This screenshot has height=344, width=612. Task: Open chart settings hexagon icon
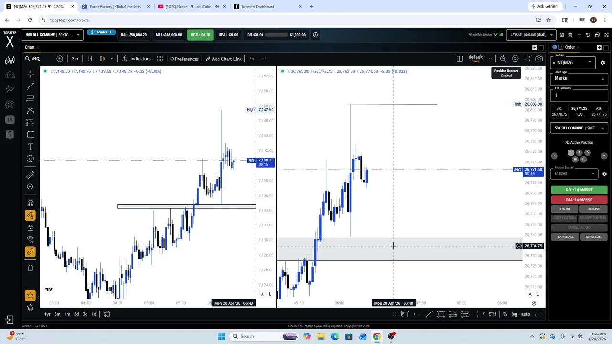click(x=515, y=59)
